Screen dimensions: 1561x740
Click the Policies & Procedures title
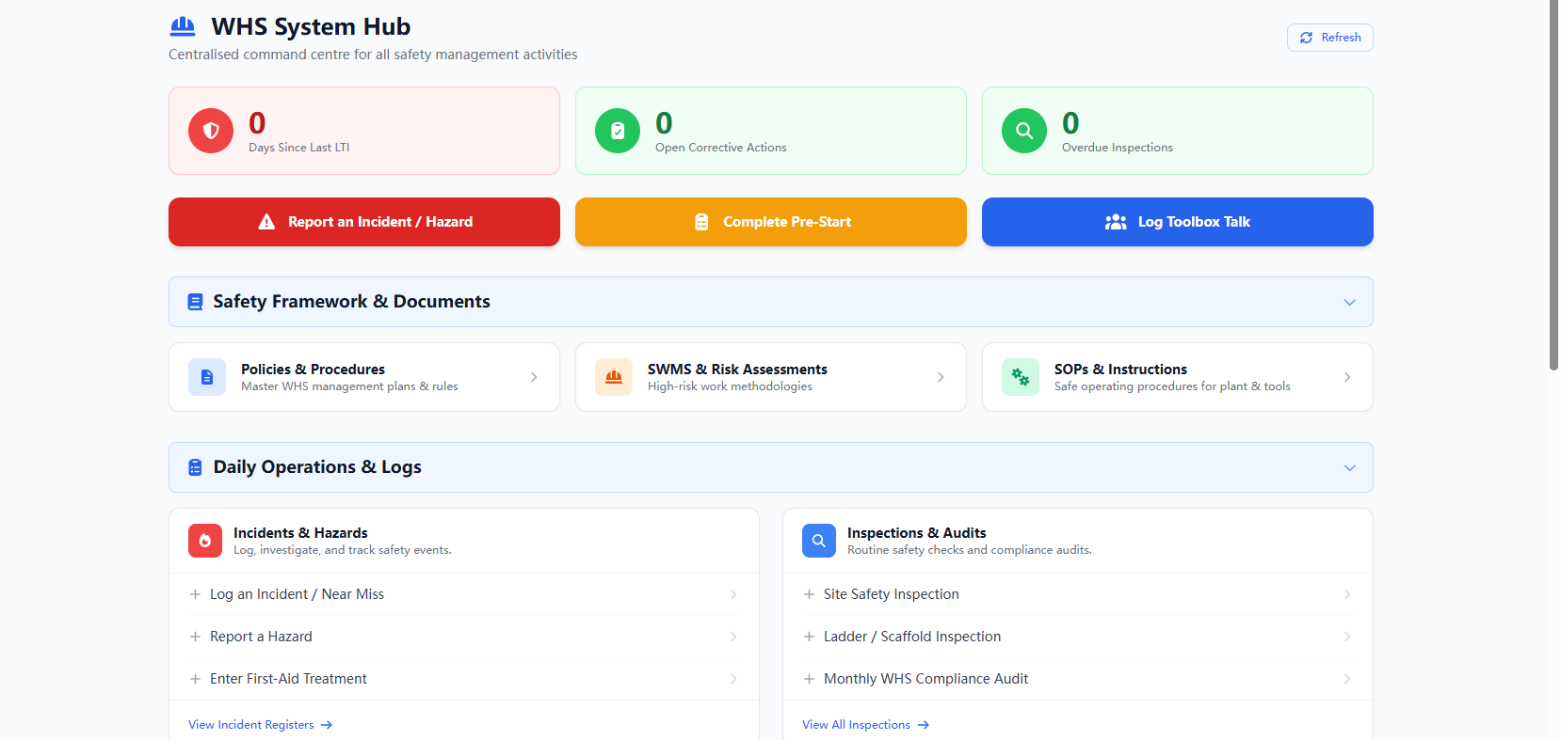point(313,370)
